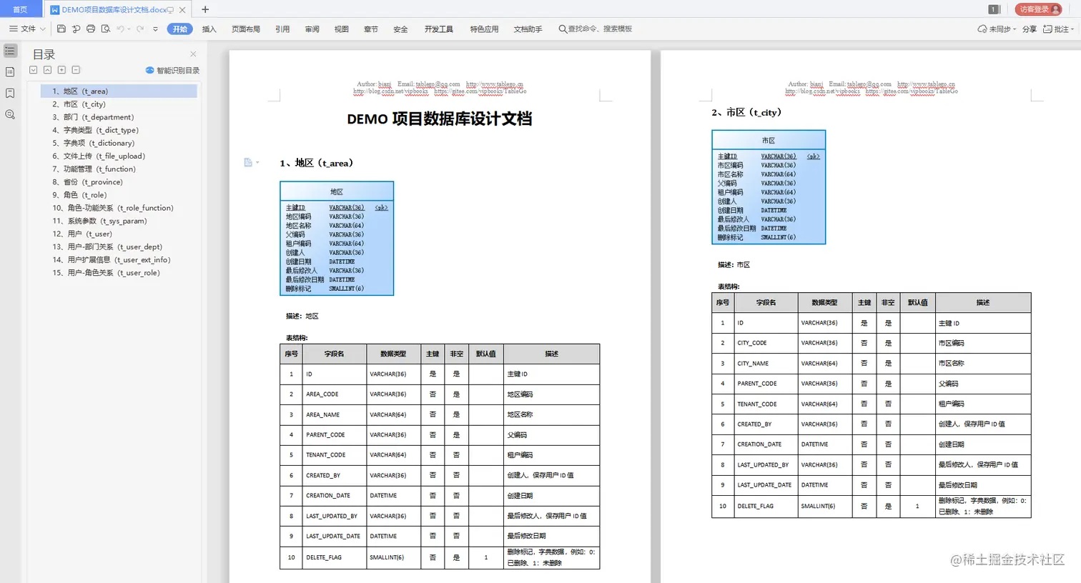Click the Save icon in quick toolbar
Image resolution: width=1081 pixels, height=583 pixels.
(61, 29)
